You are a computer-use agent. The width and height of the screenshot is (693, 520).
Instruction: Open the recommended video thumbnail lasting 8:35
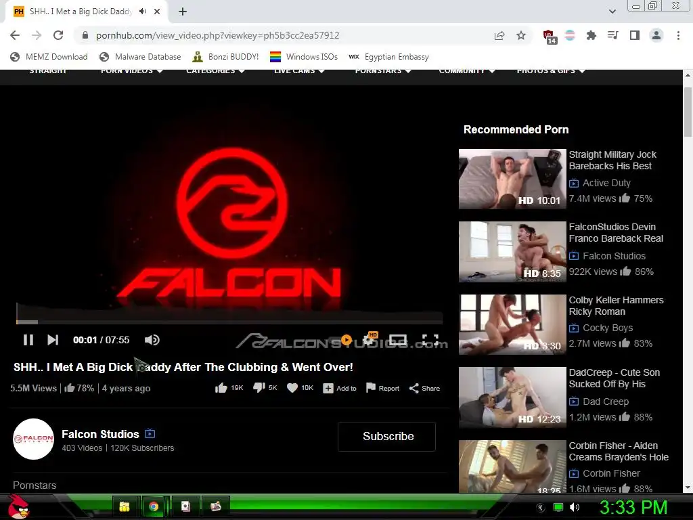coord(512,252)
